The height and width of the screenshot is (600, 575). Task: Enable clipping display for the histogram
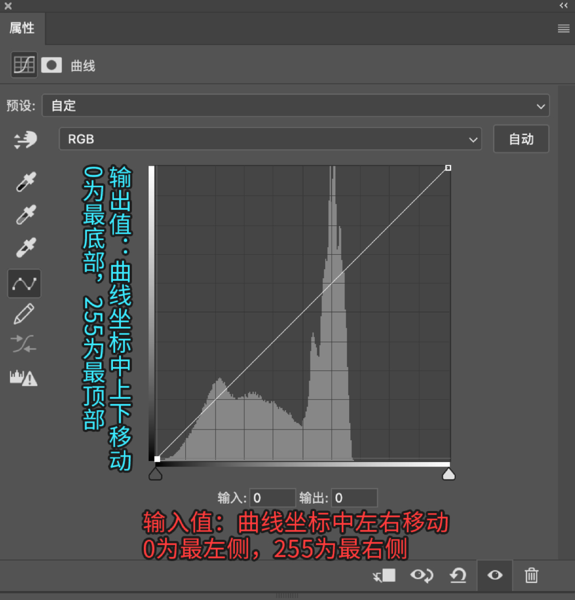coord(24,378)
